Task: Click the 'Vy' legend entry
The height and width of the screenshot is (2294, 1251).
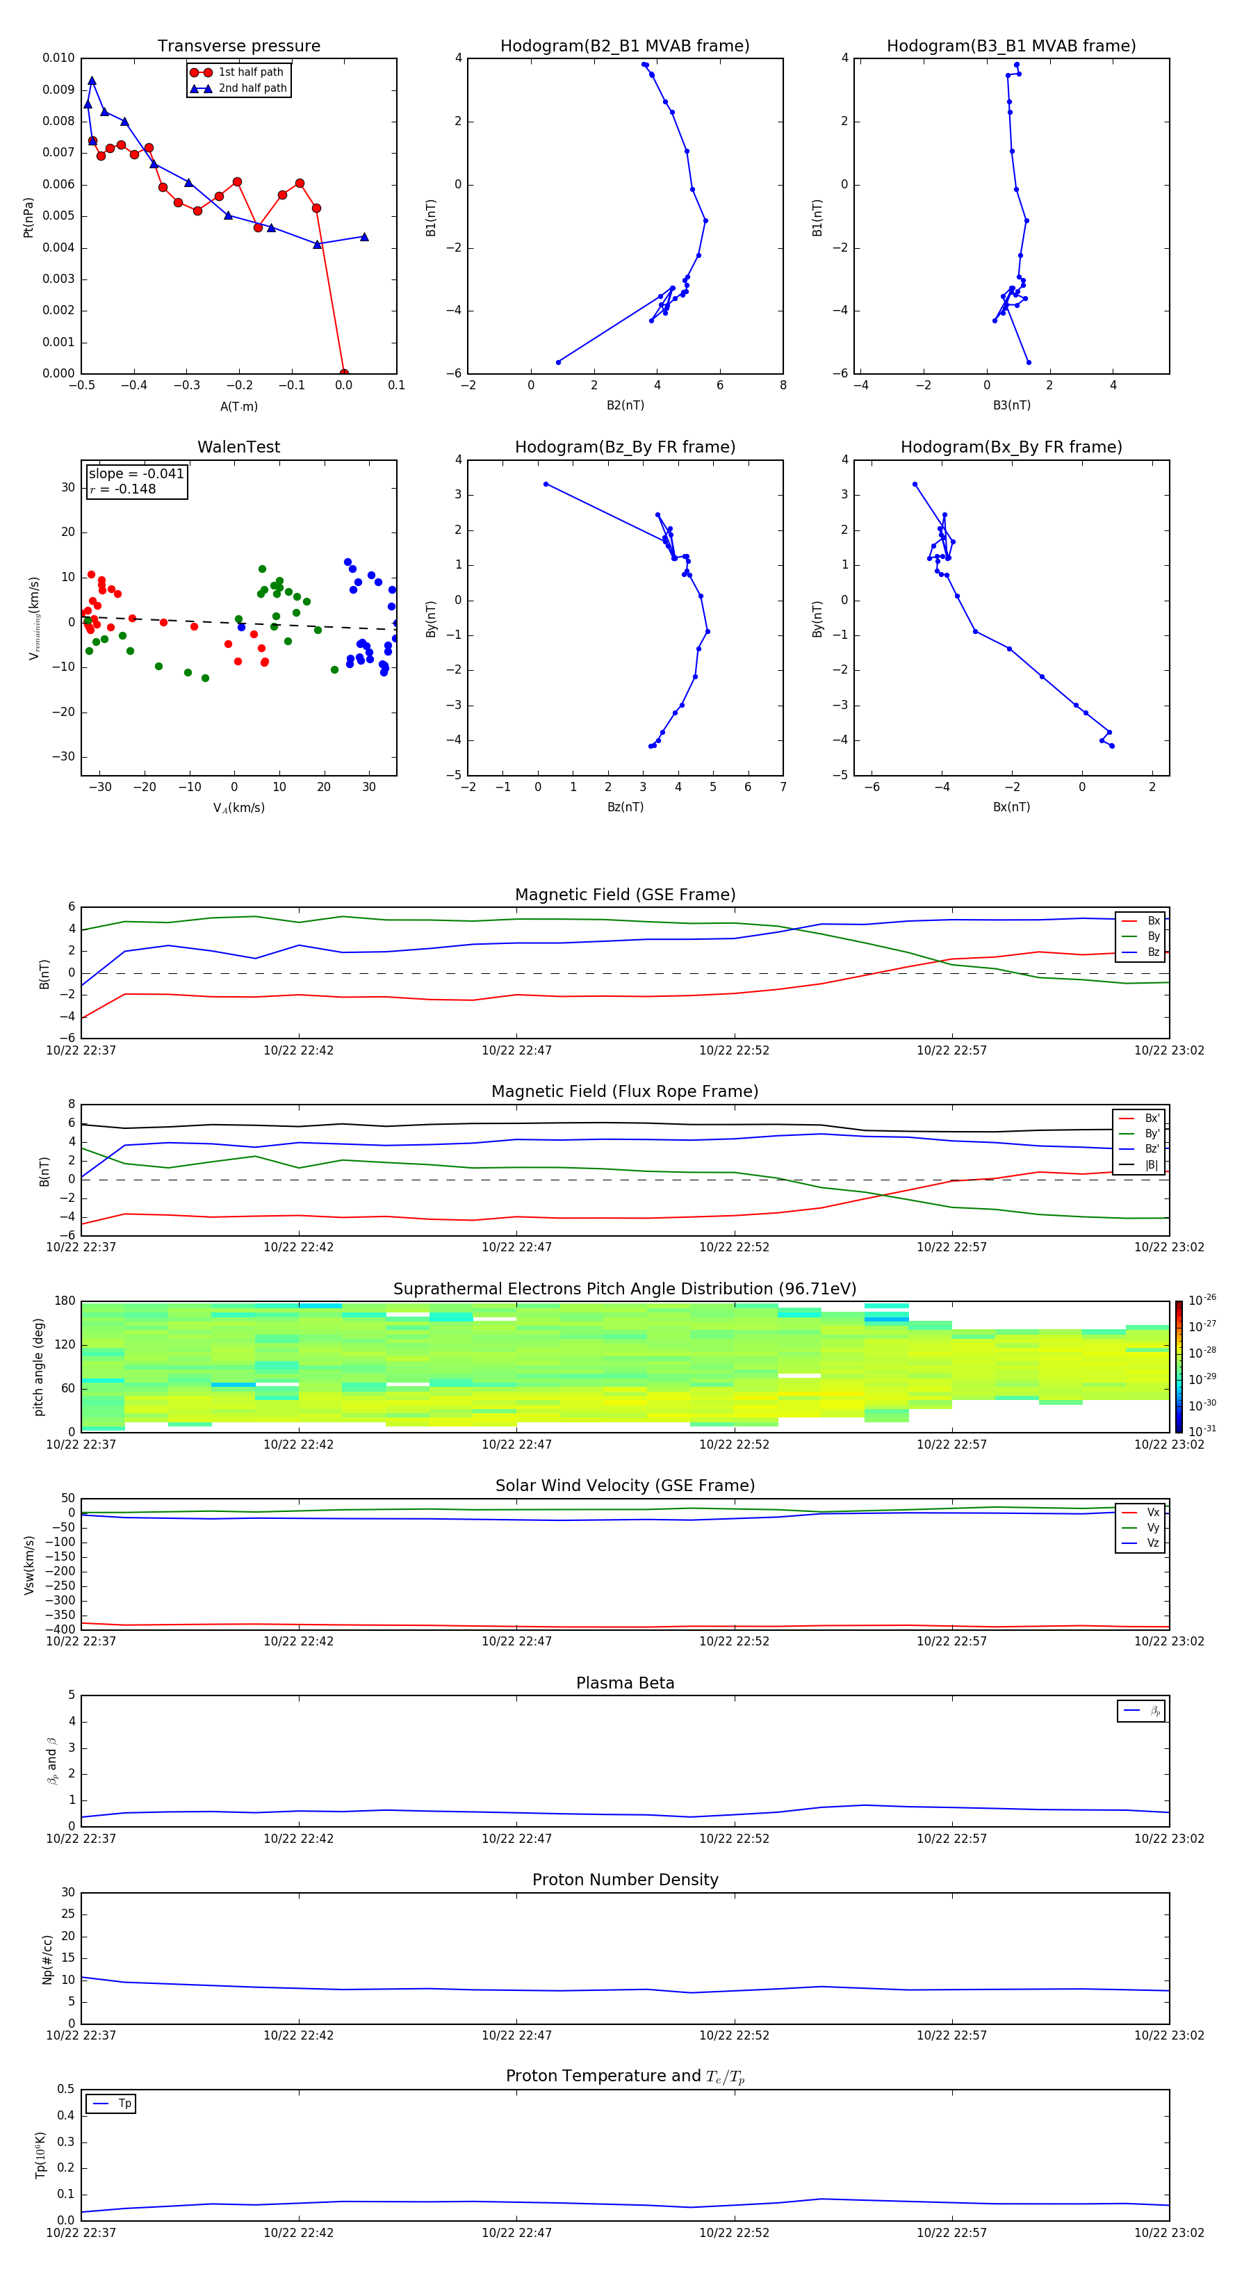Action: pos(1140,1527)
